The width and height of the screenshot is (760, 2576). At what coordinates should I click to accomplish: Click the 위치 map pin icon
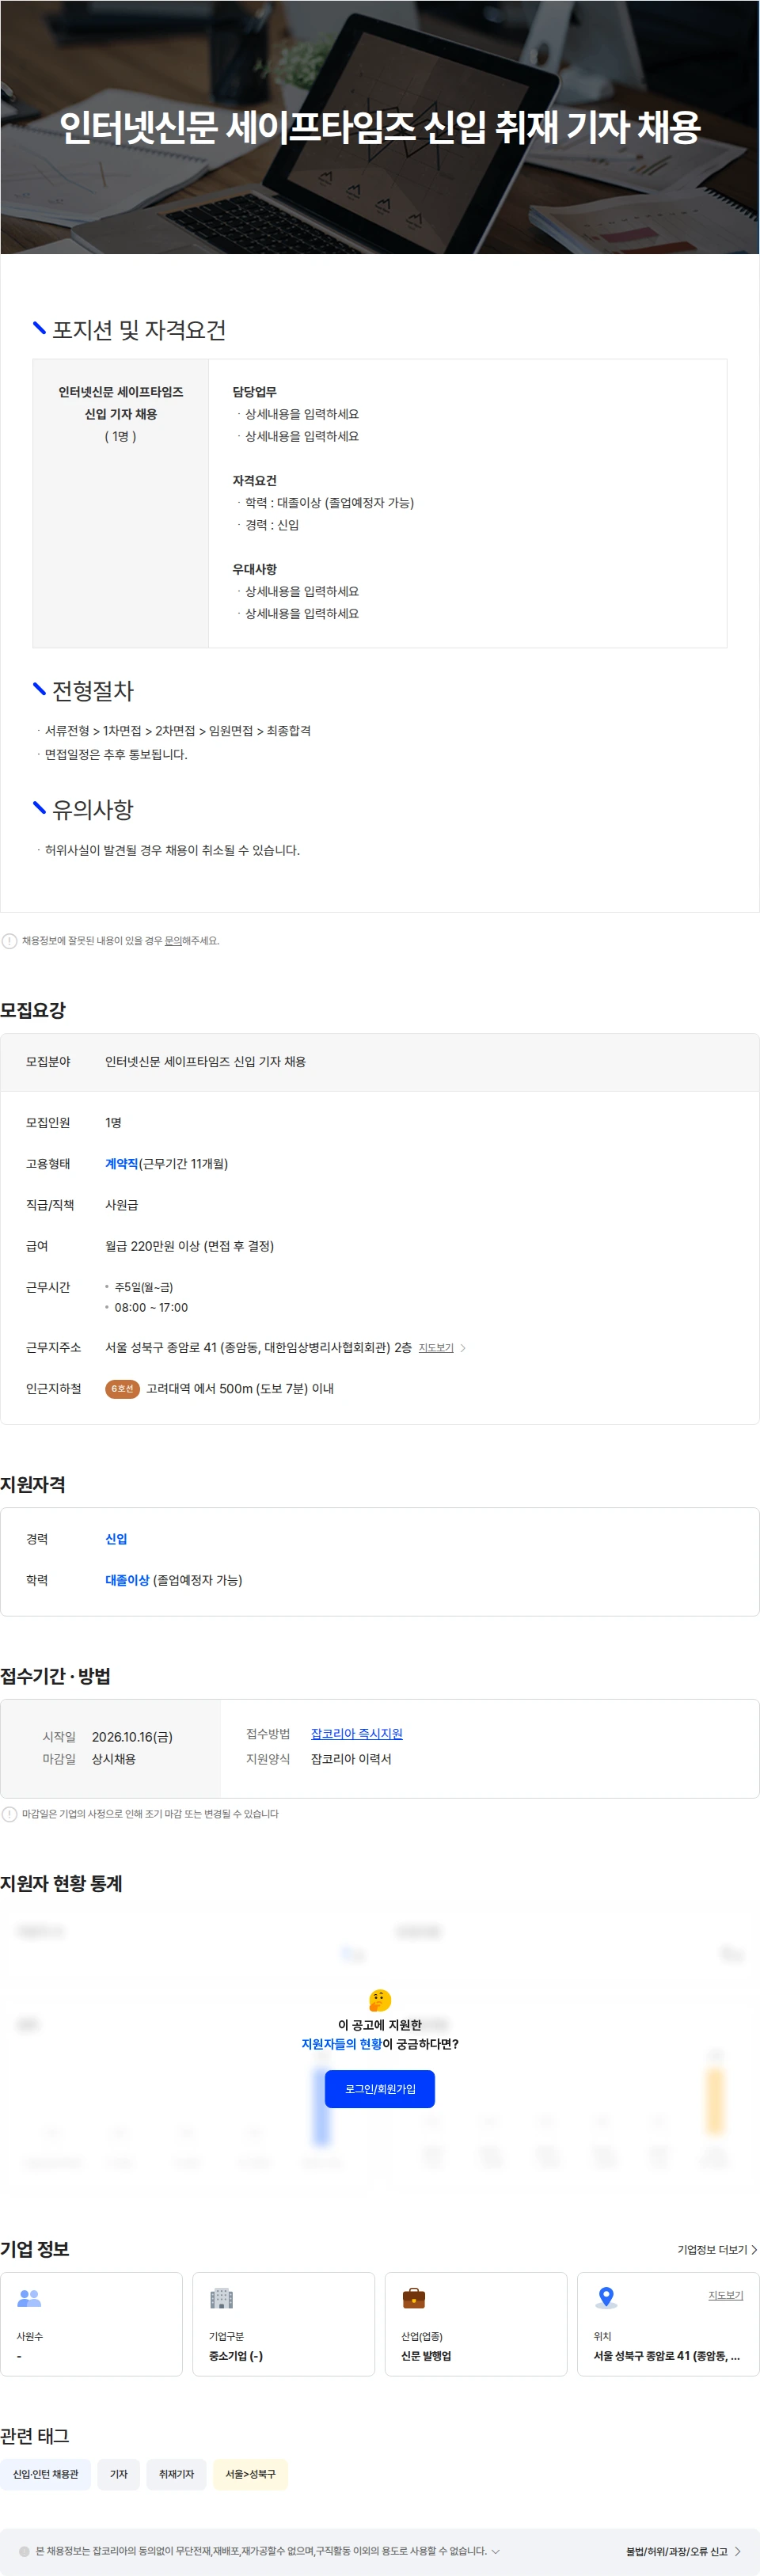(x=605, y=2298)
